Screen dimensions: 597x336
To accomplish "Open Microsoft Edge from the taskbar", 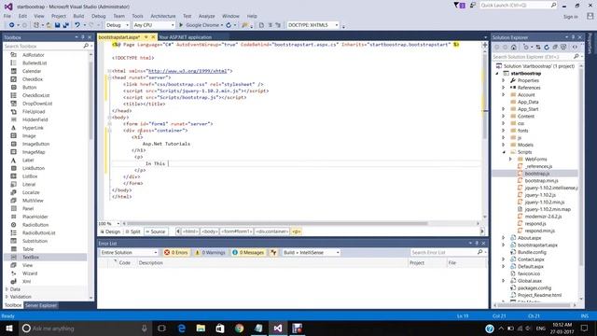I will (182, 328).
